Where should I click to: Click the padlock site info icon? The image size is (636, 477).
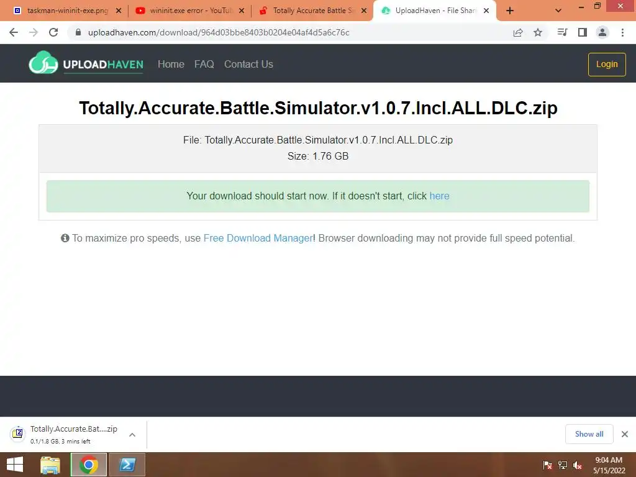[78, 32]
